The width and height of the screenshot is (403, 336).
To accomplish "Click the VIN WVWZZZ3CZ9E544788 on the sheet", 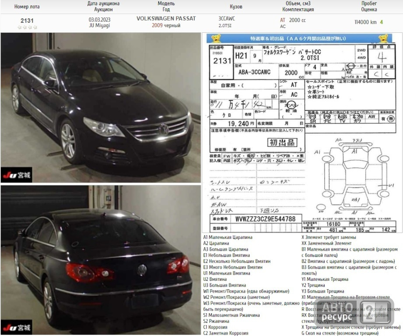I will 265,219.
